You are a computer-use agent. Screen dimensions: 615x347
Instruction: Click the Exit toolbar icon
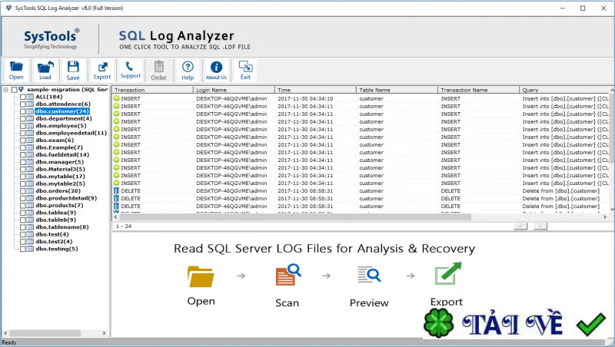[245, 69]
